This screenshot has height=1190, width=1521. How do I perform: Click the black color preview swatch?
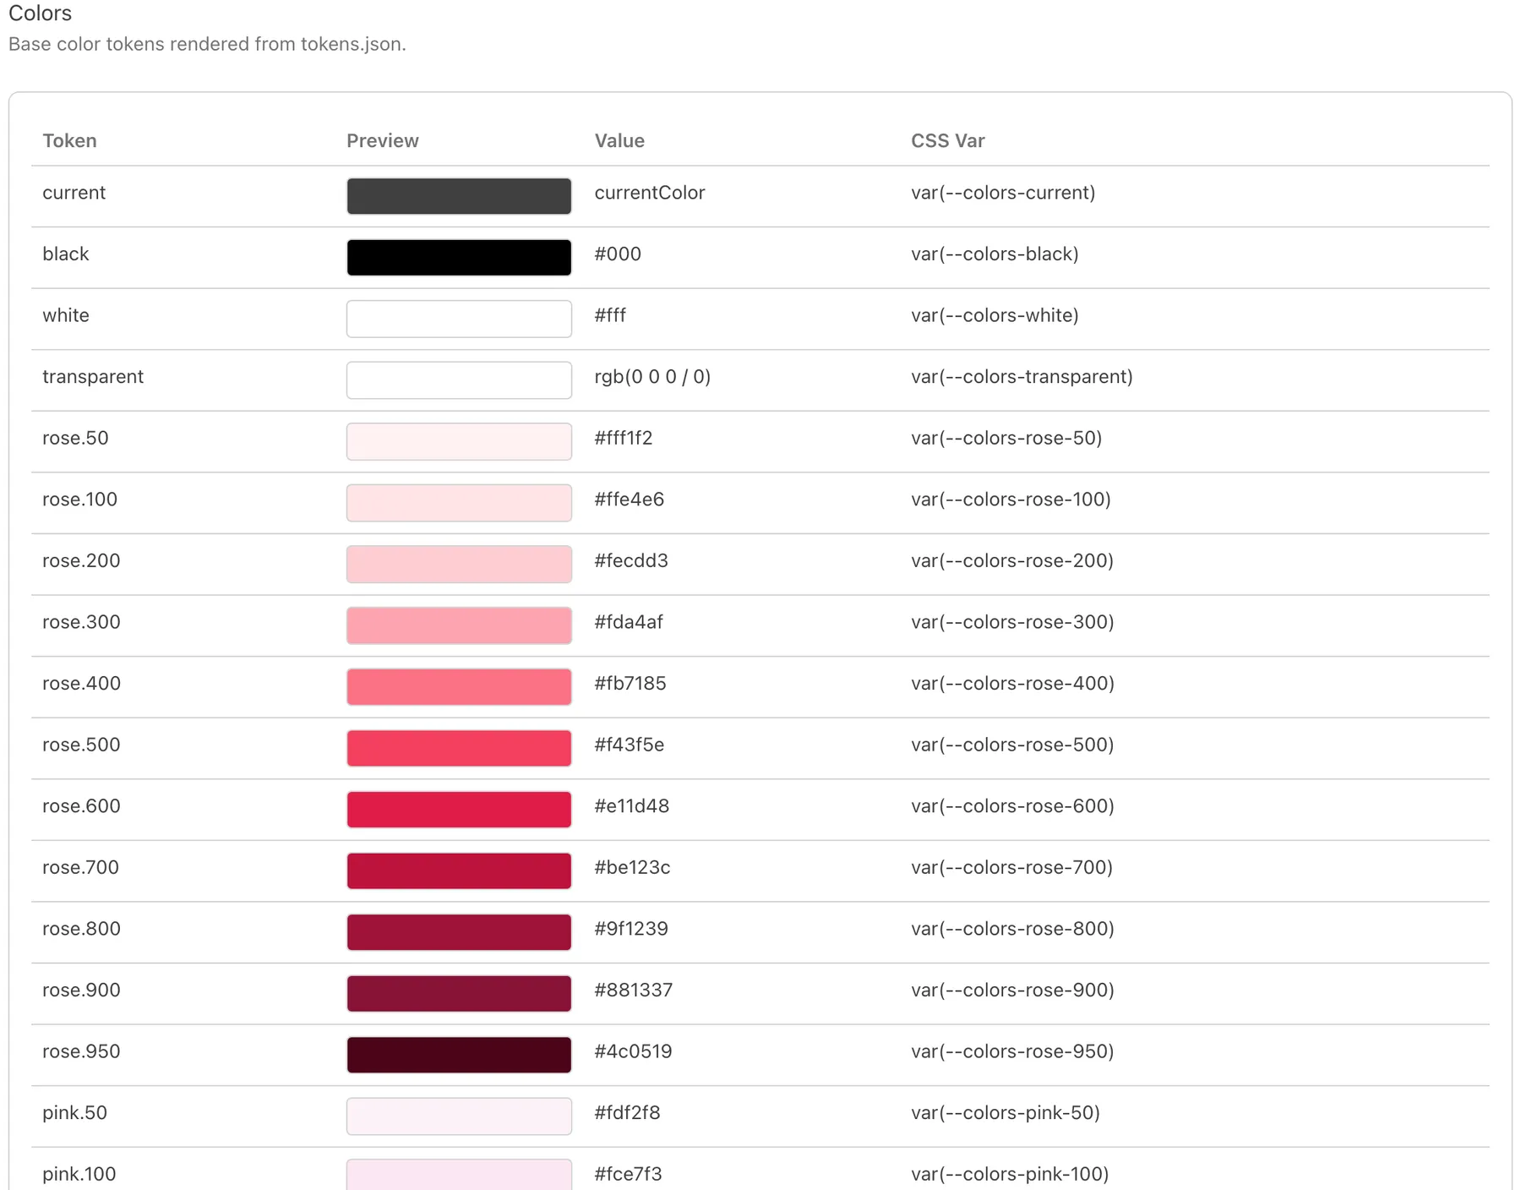click(459, 258)
